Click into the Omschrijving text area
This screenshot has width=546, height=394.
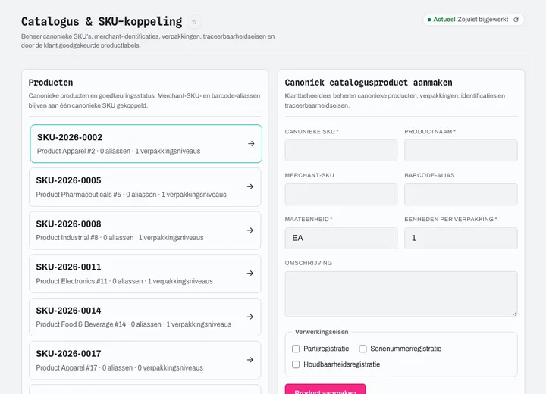[401, 294]
